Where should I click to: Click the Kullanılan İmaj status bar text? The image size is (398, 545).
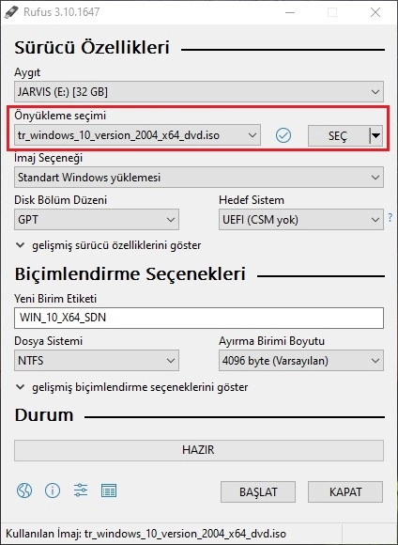pyautogui.click(x=145, y=534)
